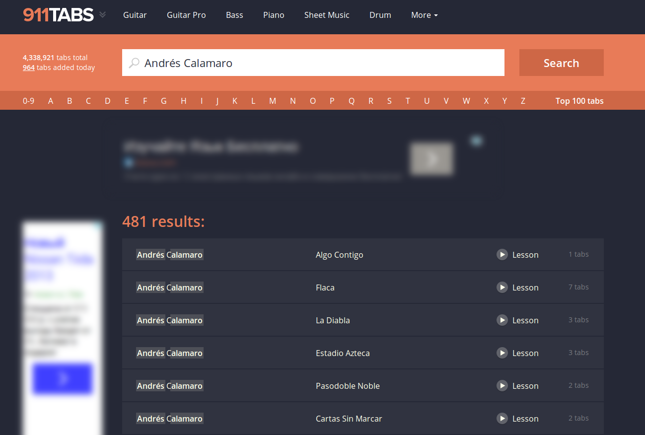Click the 964 tabs added today link
This screenshot has width=645, height=435.
[x=29, y=68]
